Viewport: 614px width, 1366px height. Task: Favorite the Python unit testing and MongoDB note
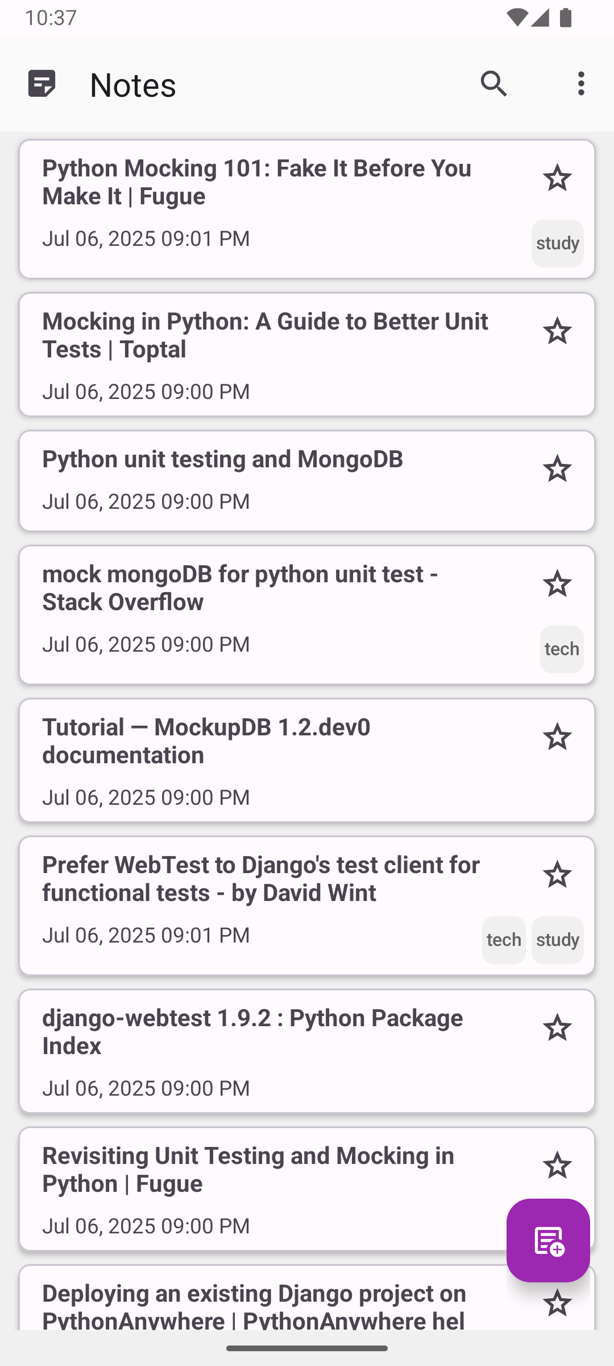557,469
